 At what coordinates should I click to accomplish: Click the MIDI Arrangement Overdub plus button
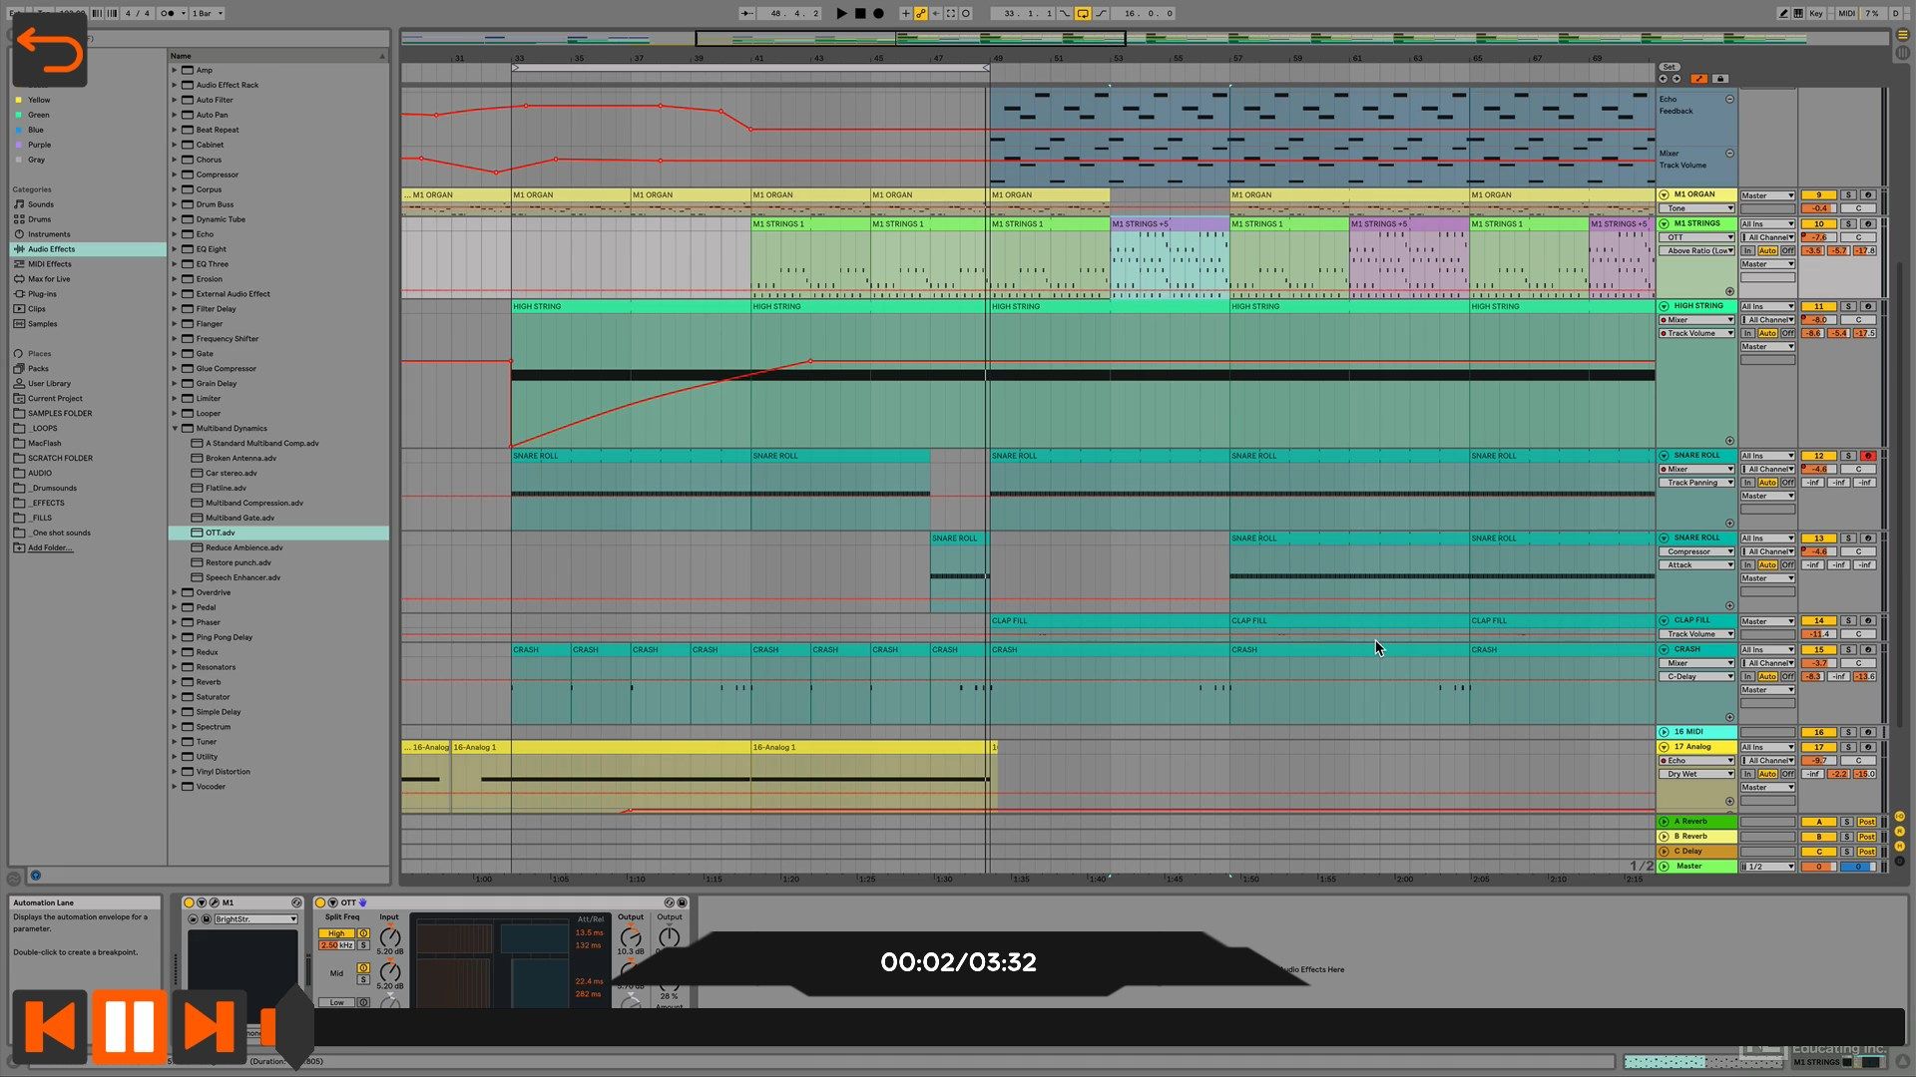905,13
